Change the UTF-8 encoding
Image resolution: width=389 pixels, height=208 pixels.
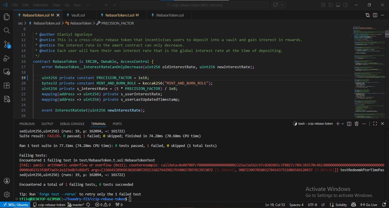coord(312,205)
